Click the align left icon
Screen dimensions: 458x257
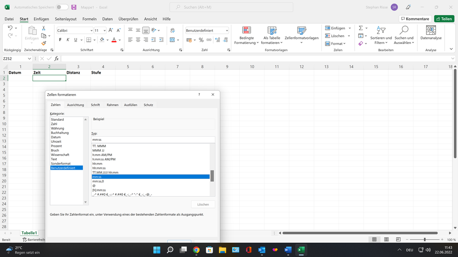tap(130, 40)
